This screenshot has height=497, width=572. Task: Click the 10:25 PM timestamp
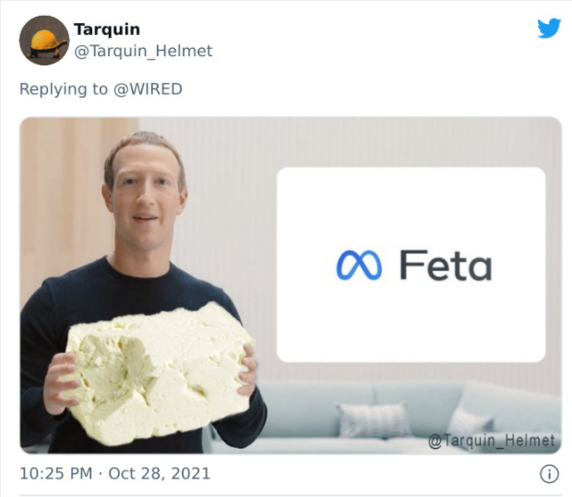click(56, 473)
